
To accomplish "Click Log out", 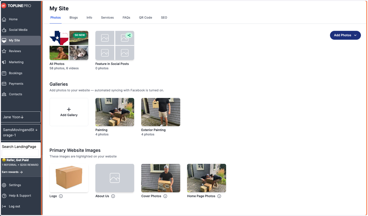I will point(21,207).
